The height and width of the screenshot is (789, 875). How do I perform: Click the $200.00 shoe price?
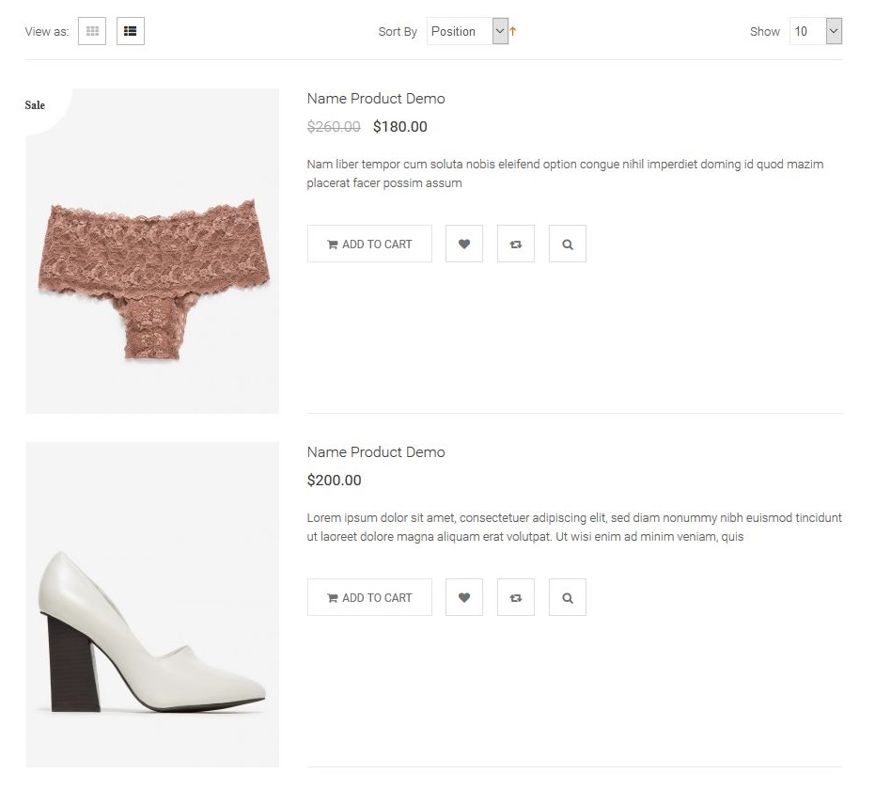coord(334,481)
